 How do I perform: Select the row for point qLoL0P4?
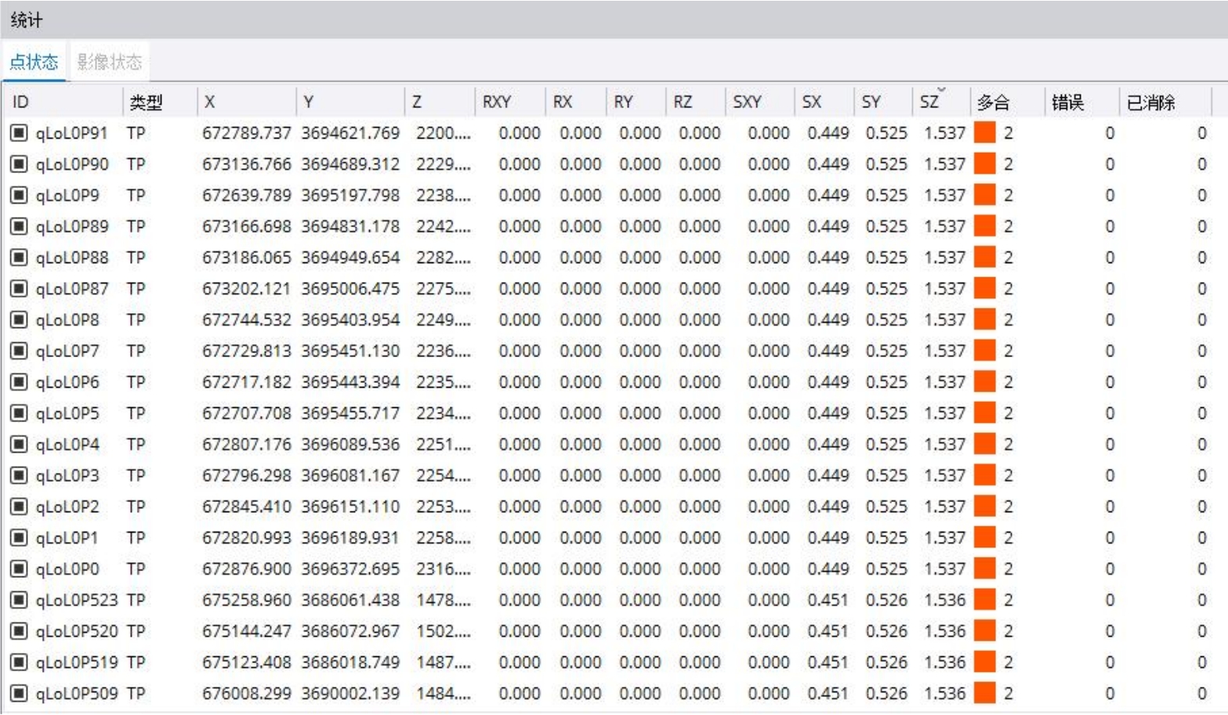(67, 444)
